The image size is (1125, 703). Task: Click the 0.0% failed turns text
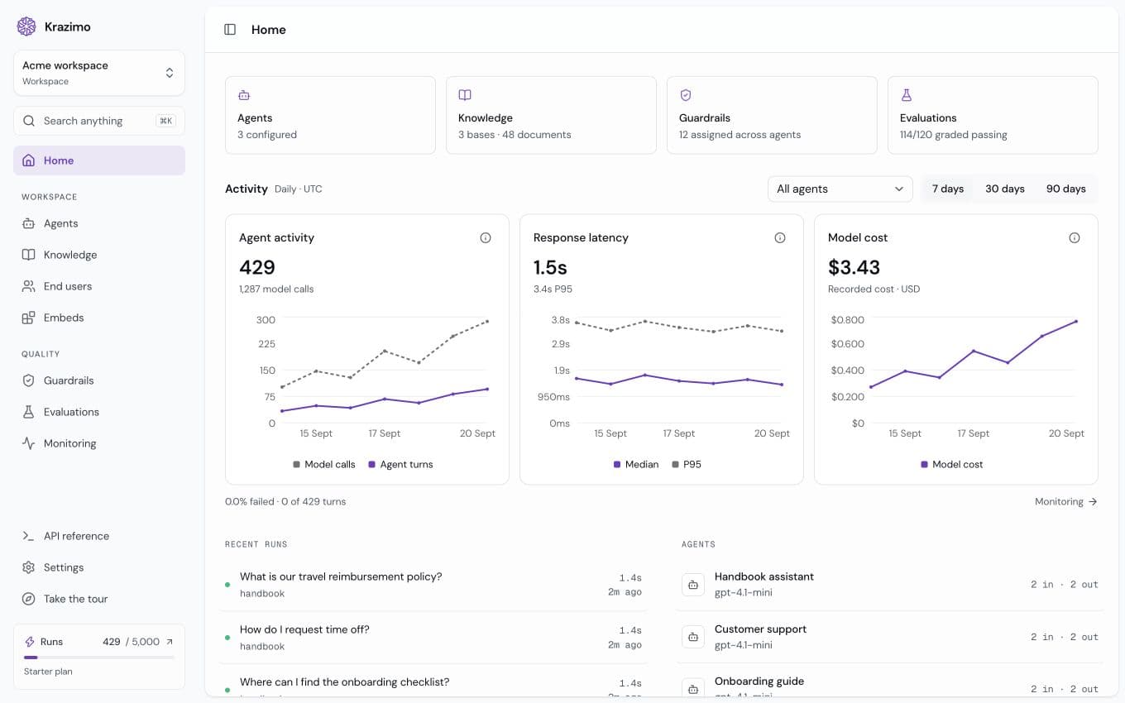(x=285, y=502)
